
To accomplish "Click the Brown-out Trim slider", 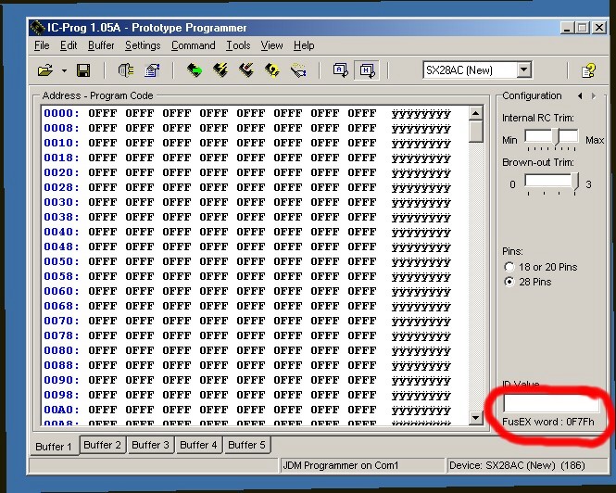I will [x=551, y=183].
